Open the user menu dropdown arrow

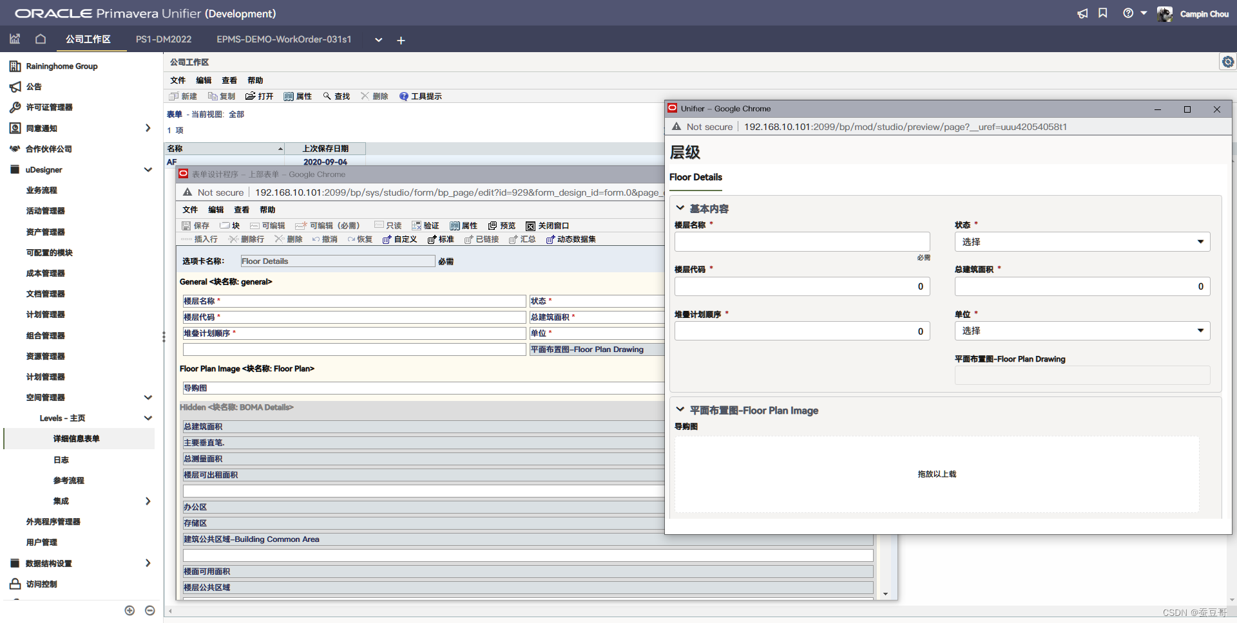pos(1144,13)
